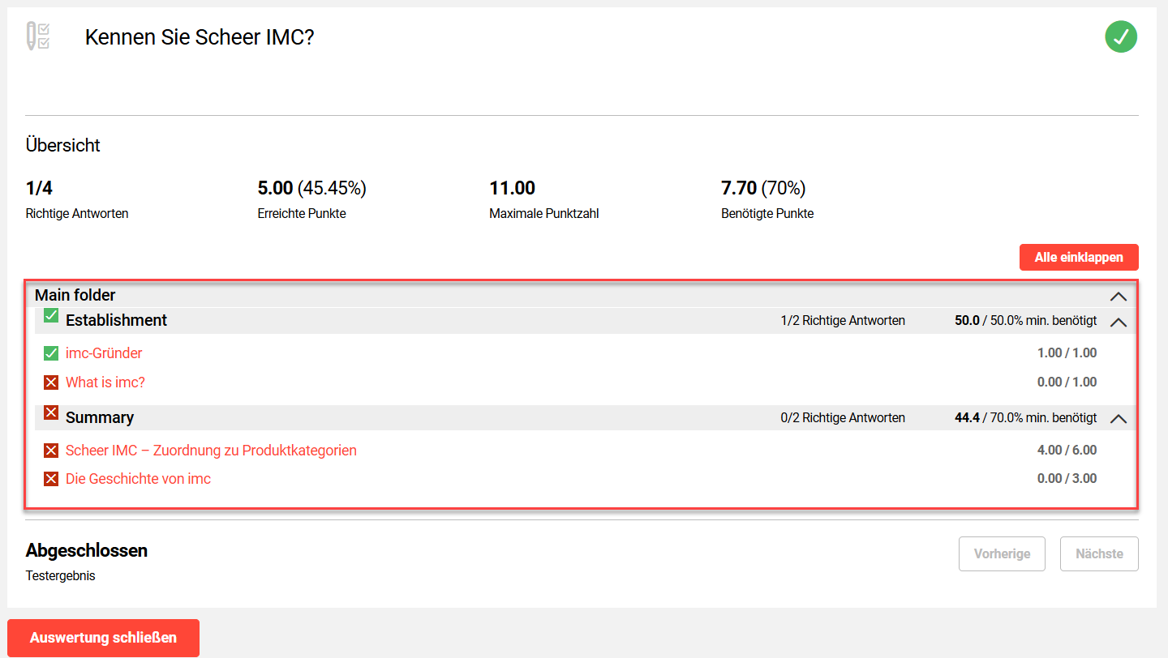Screen dimensions: 1168x658
Task: Click the 0/2 Richtige Antworten text
Action: [843, 418]
